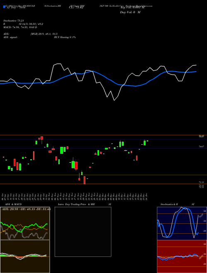
Task: Click the 74.67 price level label
Action: [202, 147]
